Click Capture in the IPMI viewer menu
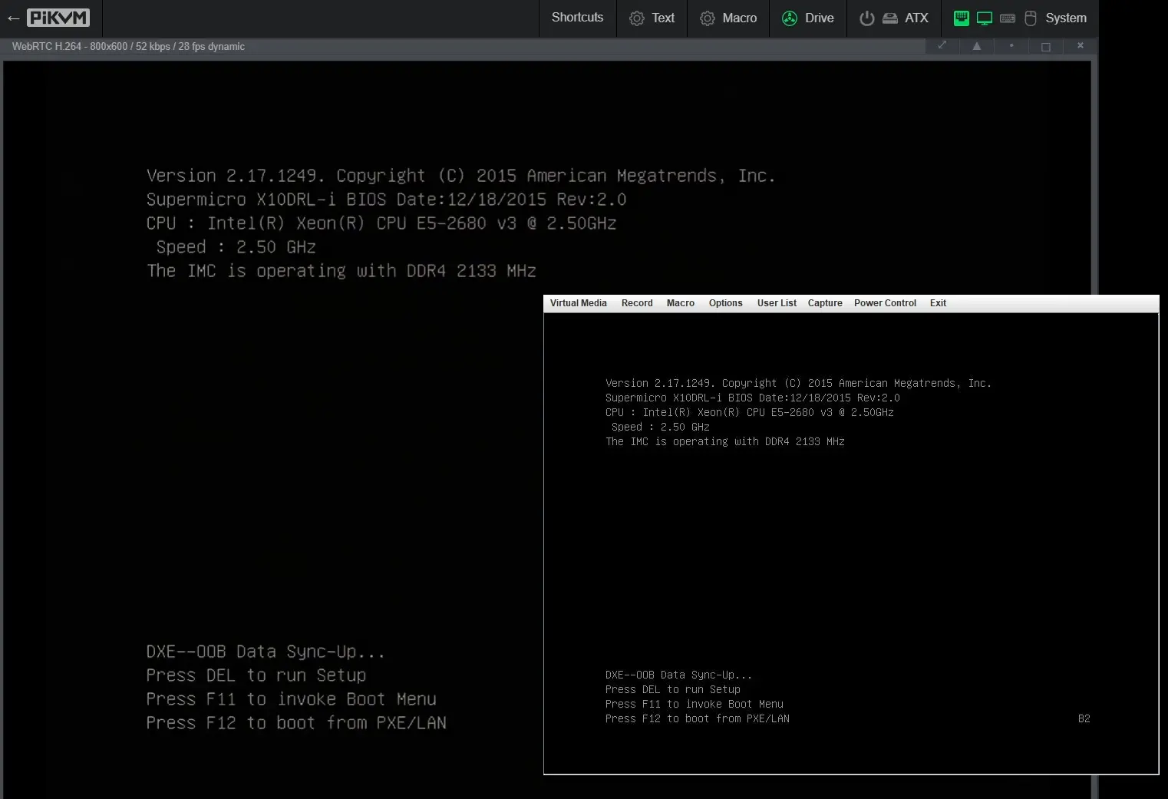The height and width of the screenshot is (799, 1168). (x=825, y=303)
